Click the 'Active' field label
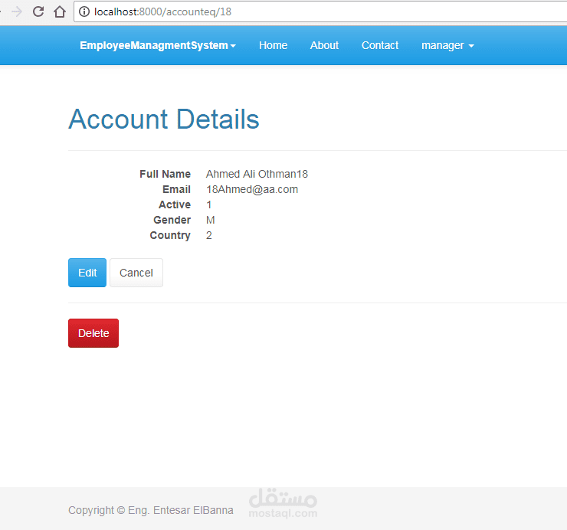The height and width of the screenshot is (530, 567). point(175,204)
